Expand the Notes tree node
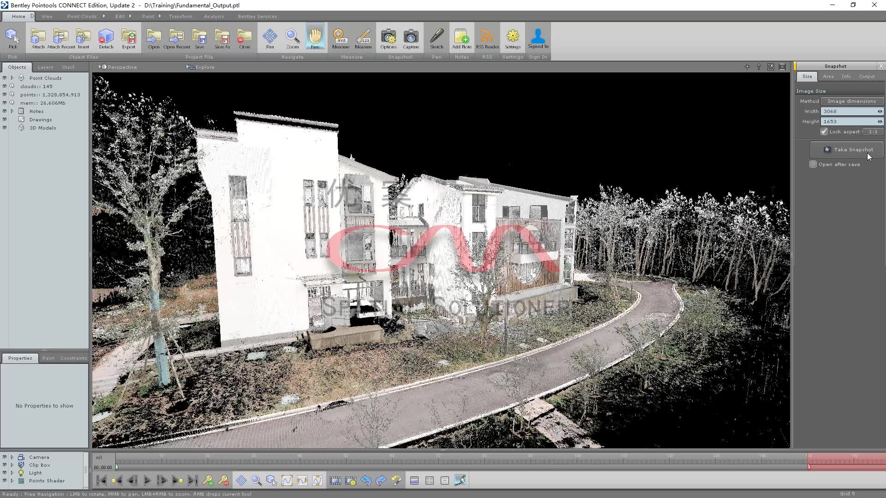This screenshot has height=498, width=886. pos(12,111)
